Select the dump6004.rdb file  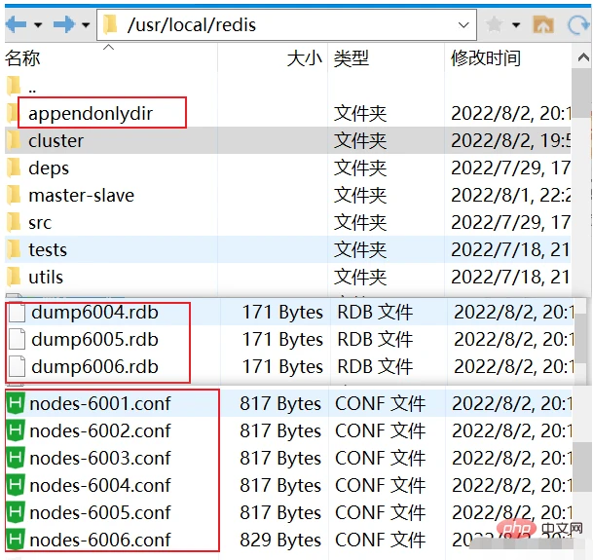click(x=94, y=313)
